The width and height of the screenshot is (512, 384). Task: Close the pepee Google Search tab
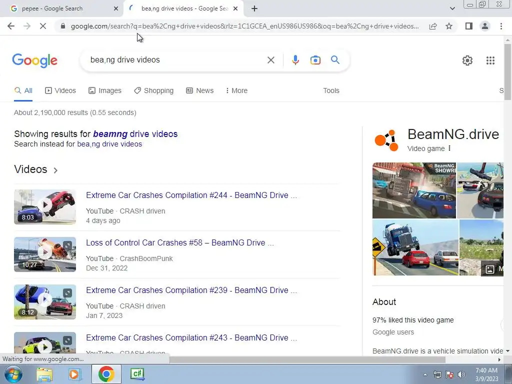pos(116,9)
